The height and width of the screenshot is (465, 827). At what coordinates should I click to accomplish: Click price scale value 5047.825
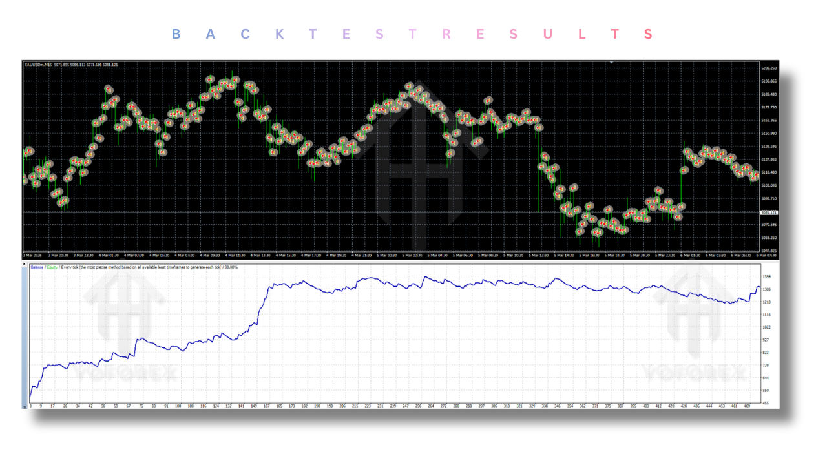(769, 251)
